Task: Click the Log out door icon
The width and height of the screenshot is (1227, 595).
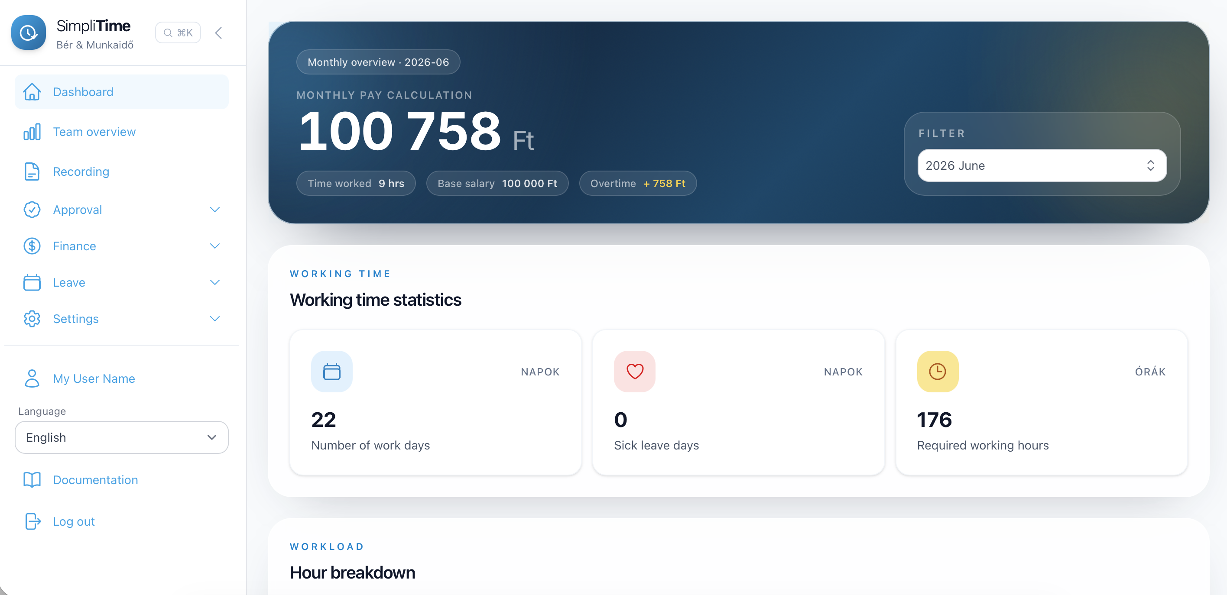Action: coord(33,521)
